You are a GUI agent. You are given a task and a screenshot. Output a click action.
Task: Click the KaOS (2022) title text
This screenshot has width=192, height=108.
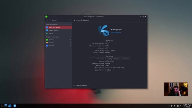coord(116,29)
